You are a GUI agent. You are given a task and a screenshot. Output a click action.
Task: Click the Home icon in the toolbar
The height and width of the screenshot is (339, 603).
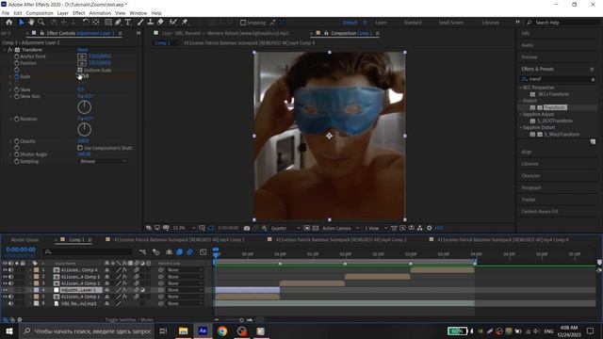9,23
